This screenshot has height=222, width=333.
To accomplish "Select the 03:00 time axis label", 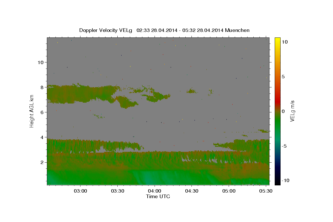I will coord(80,191).
